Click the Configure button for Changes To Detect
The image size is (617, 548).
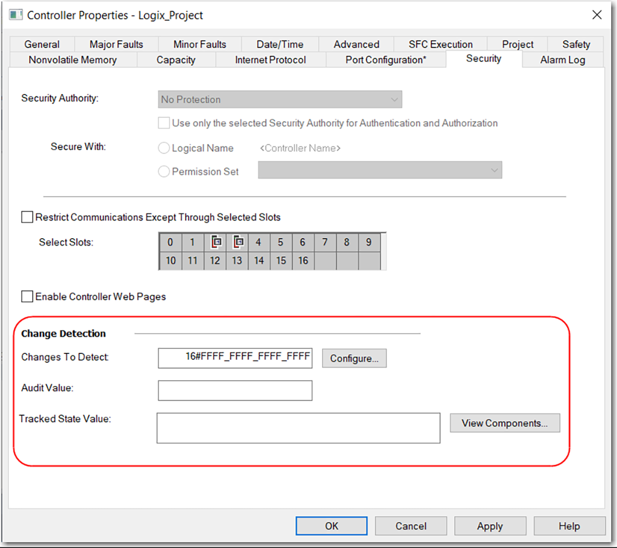click(x=354, y=357)
